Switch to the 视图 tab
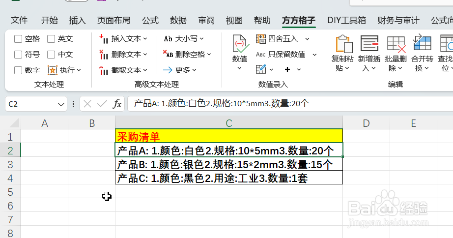This screenshot has width=453, height=238. [234, 20]
